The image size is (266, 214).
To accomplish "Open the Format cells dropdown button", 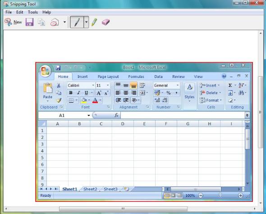I will pos(211,100).
